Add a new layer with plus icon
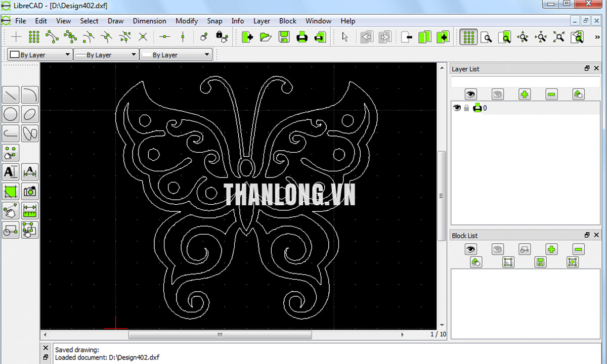607x364 pixels. point(525,94)
